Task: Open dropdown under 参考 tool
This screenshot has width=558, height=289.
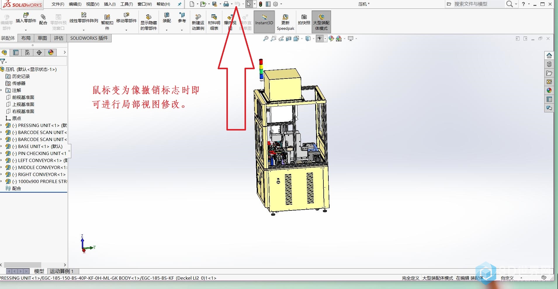Action: (182, 30)
